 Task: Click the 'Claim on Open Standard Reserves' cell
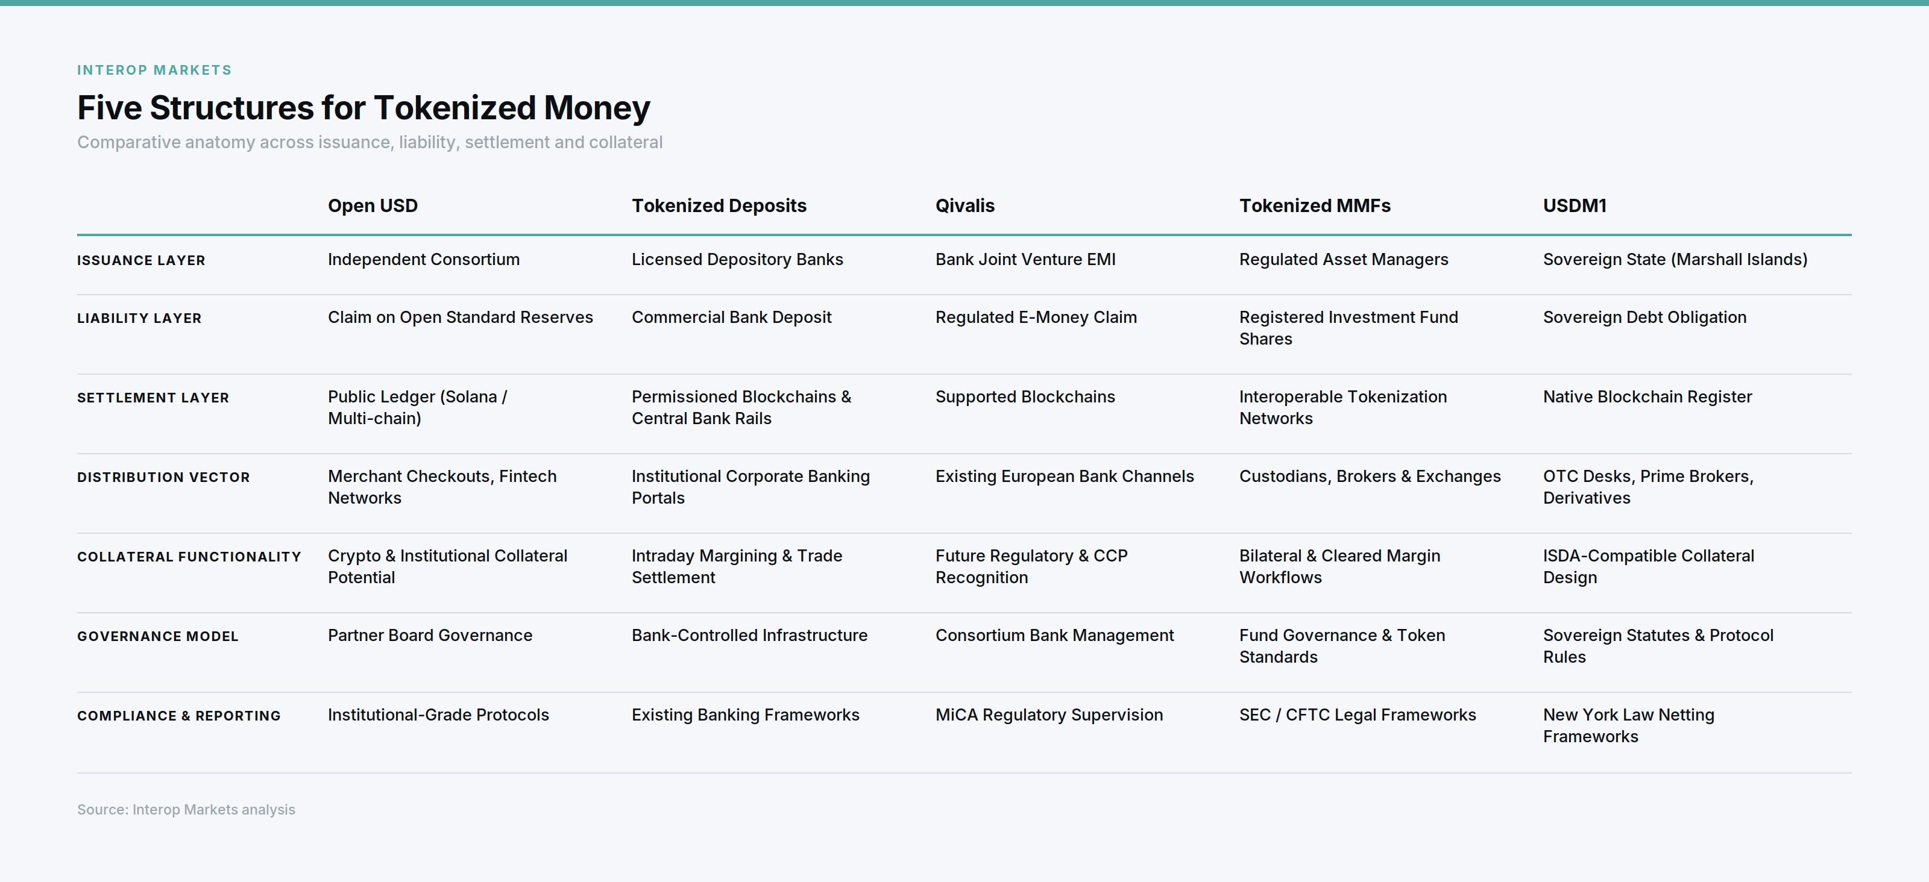coord(461,317)
